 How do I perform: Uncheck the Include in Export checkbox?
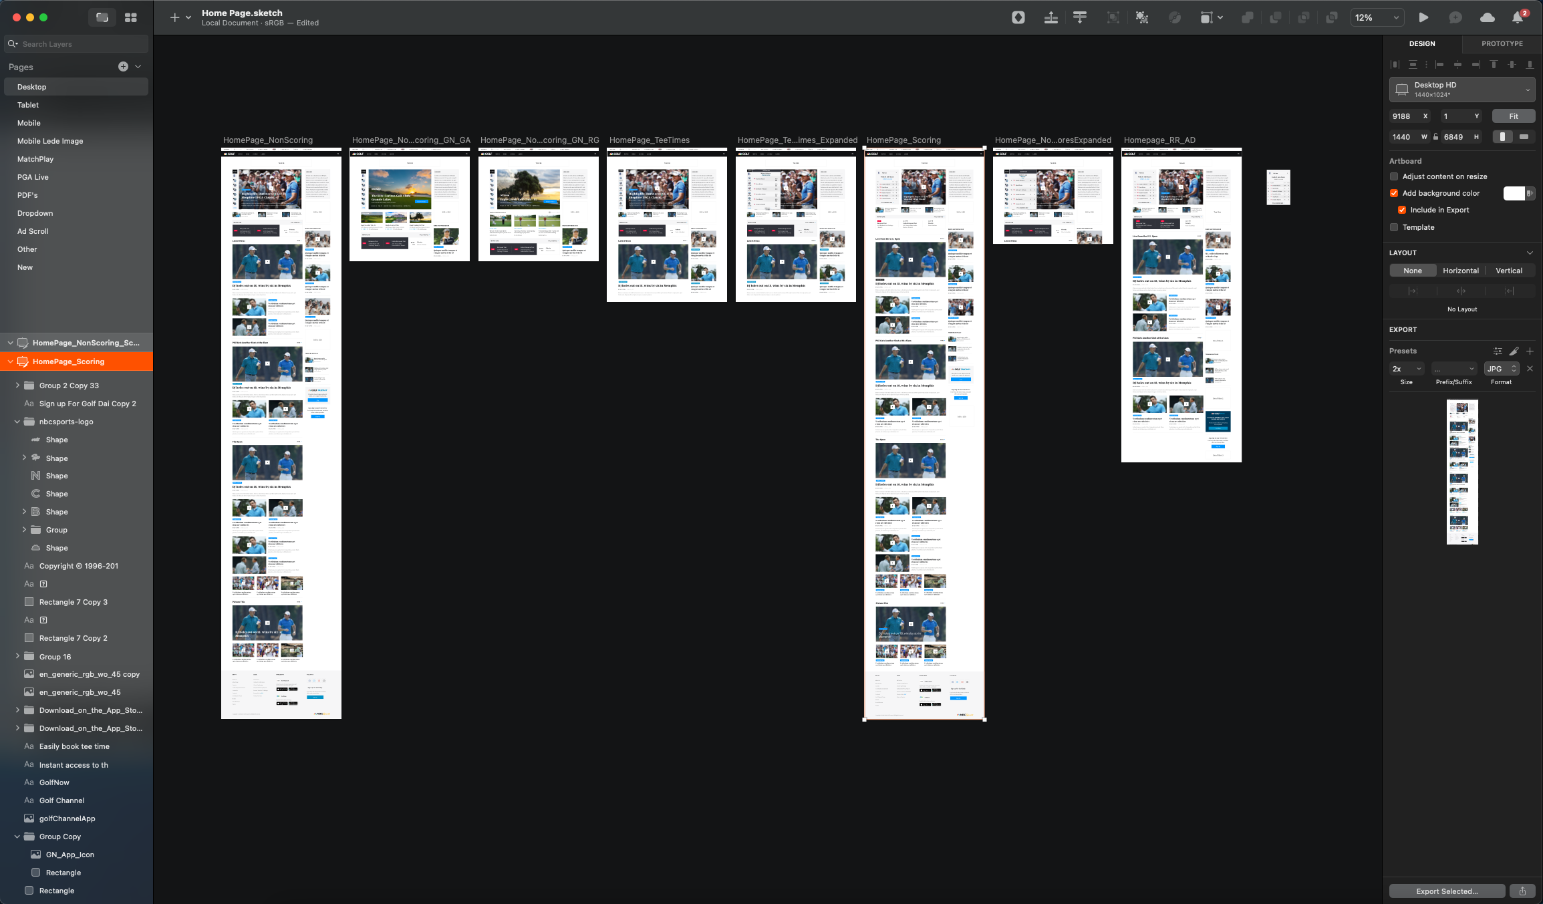pyautogui.click(x=1401, y=210)
